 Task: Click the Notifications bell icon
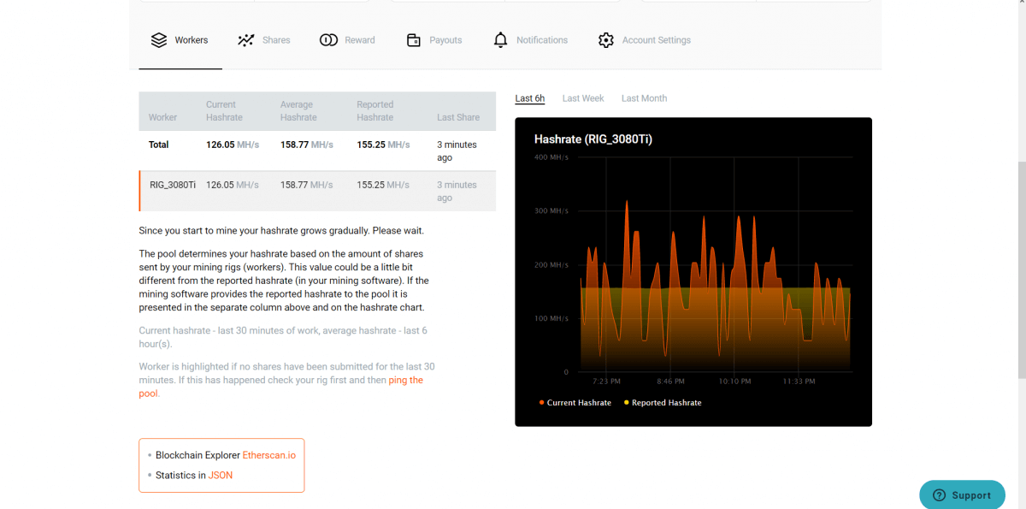click(x=501, y=40)
